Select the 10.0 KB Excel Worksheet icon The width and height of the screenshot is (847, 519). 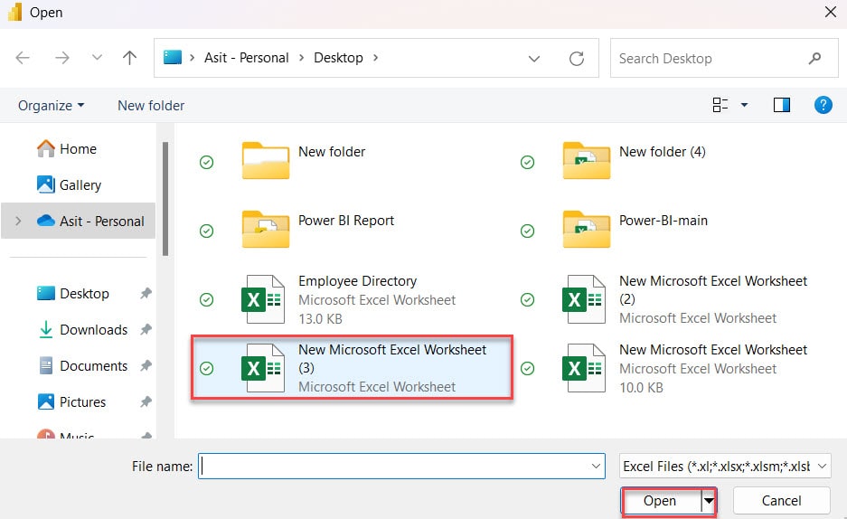(583, 368)
